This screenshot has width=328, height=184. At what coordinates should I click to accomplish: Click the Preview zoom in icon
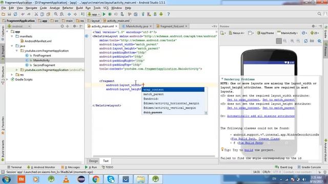click(292, 41)
